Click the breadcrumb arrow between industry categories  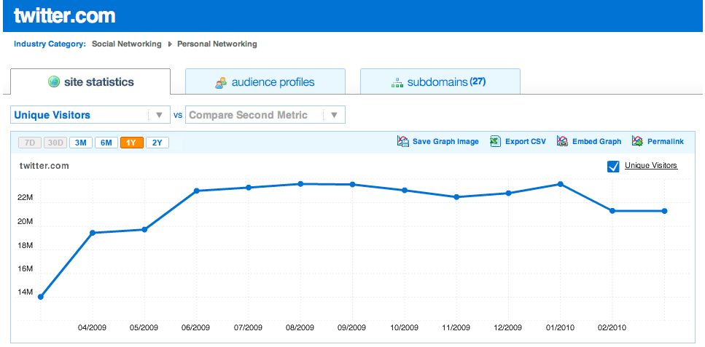point(170,44)
